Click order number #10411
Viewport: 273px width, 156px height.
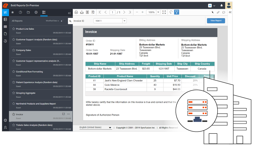point(90,44)
